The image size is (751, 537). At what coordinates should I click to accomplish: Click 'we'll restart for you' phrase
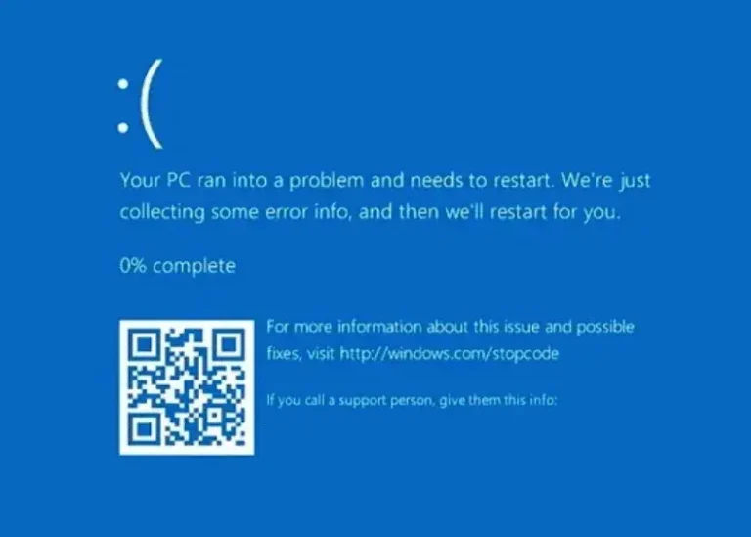pyautogui.click(x=533, y=211)
